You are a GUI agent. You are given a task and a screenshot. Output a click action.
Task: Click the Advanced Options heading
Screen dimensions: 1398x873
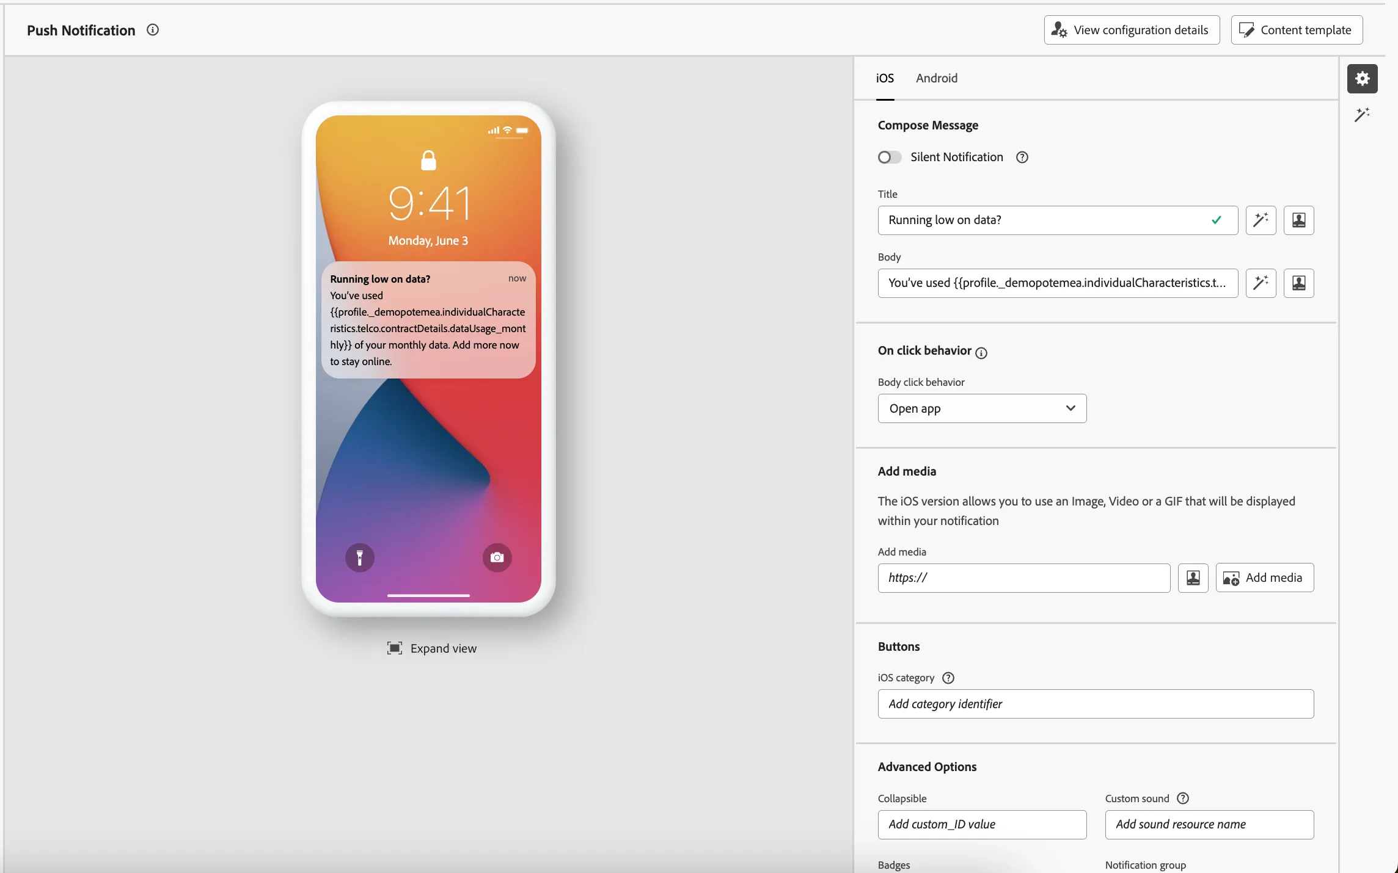[x=927, y=767]
